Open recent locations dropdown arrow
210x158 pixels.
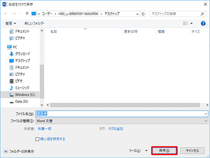[21, 14]
